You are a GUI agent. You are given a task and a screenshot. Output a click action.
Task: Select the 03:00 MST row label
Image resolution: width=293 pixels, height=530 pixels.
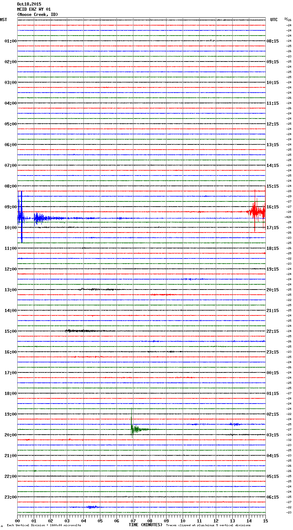(x=10, y=82)
